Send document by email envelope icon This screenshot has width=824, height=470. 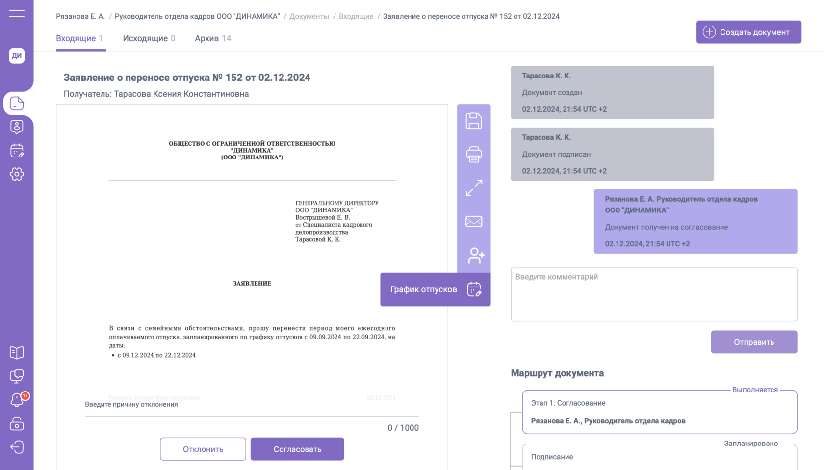(x=473, y=221)
